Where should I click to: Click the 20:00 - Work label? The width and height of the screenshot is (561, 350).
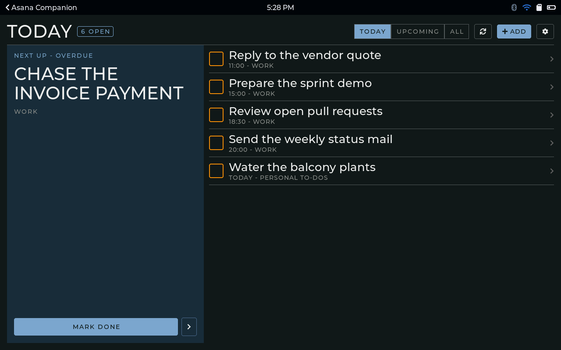(x=253, y=150)
